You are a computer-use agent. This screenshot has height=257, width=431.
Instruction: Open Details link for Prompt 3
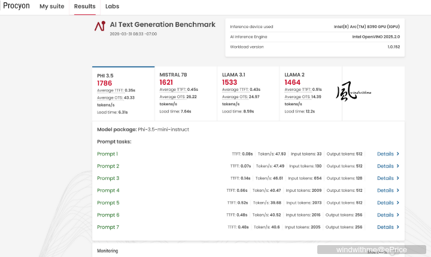click(386, 178)
